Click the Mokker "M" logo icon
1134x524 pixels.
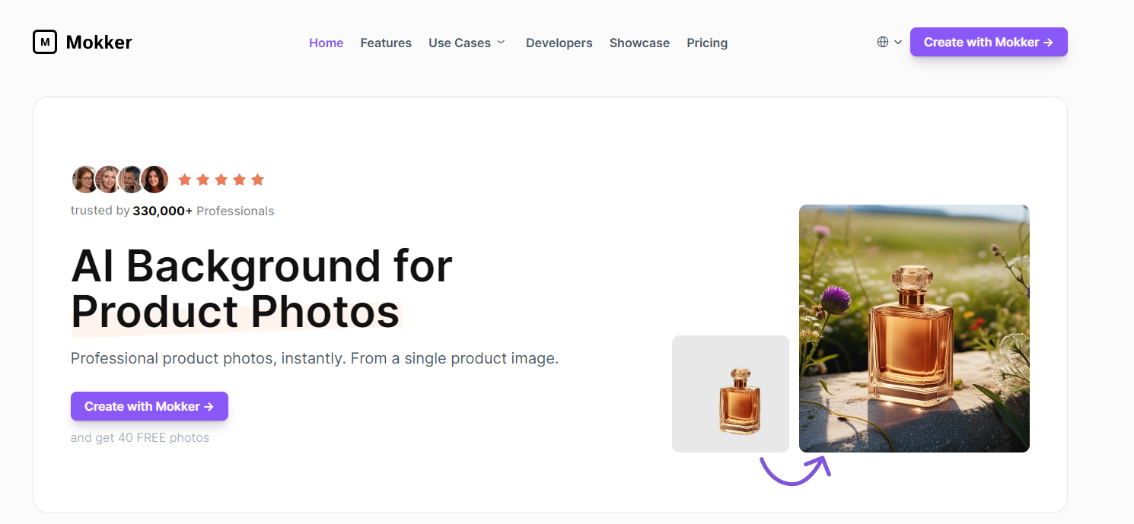45,43
